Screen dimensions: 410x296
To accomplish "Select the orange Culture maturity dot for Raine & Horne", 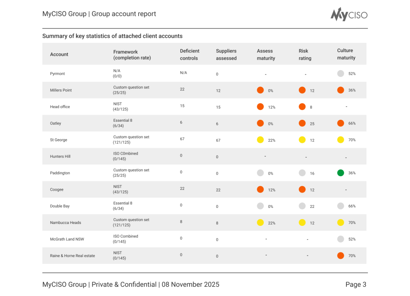I will pyautogui.click(x=341, y=255).
